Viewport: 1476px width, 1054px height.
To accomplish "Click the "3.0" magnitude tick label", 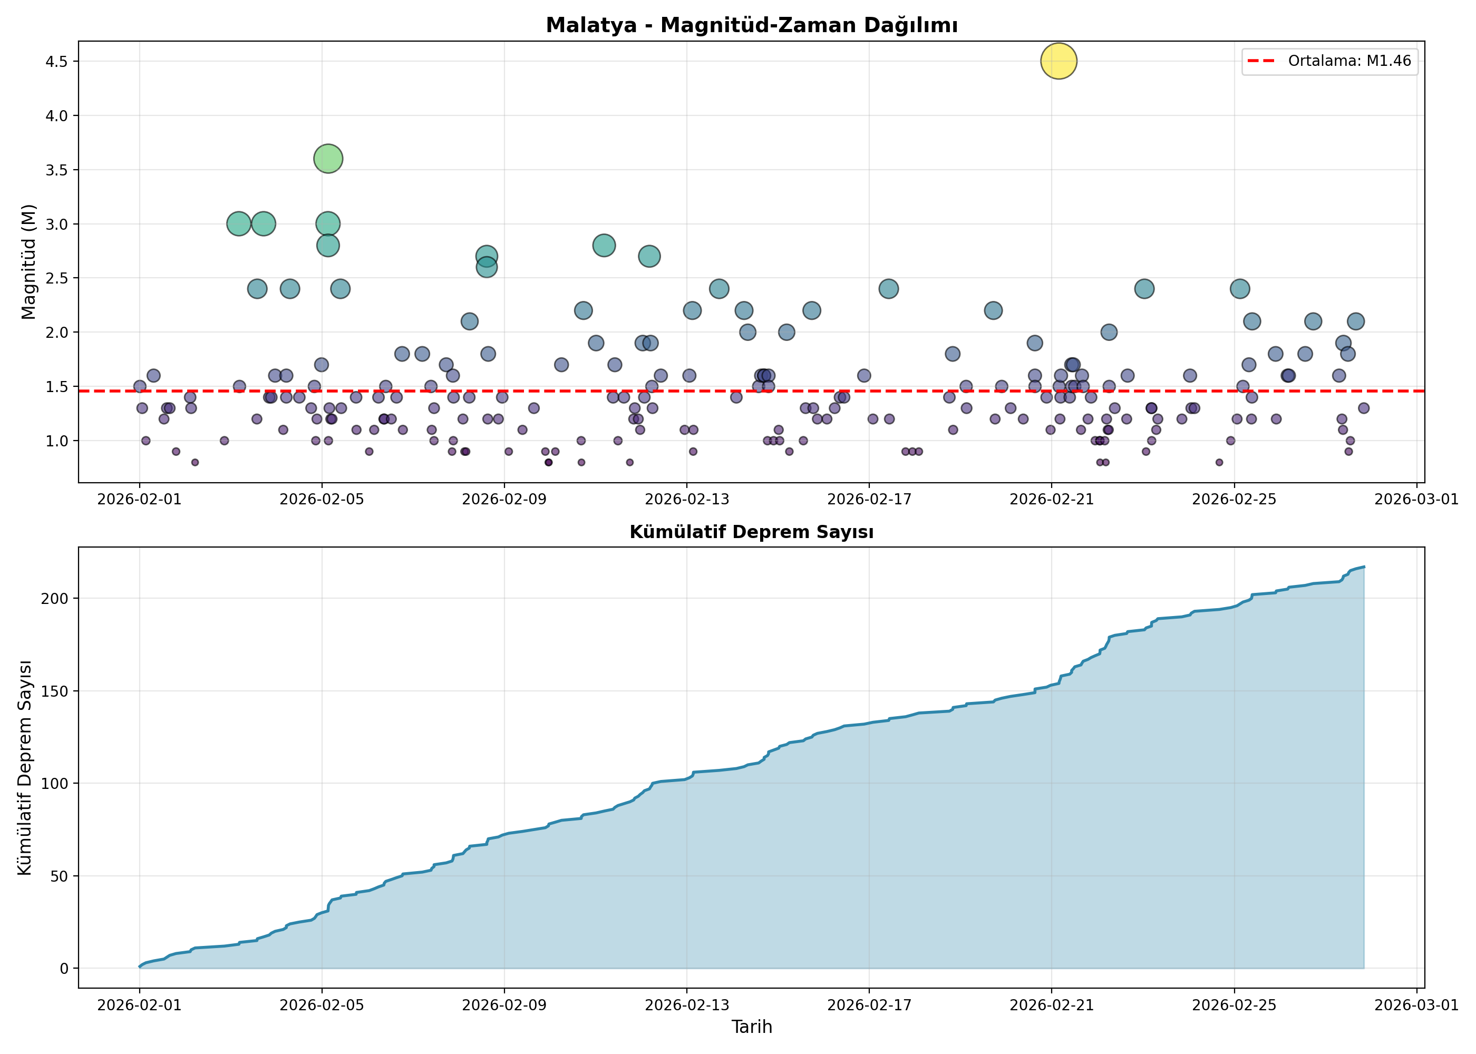I will click(x=57, y=224).
